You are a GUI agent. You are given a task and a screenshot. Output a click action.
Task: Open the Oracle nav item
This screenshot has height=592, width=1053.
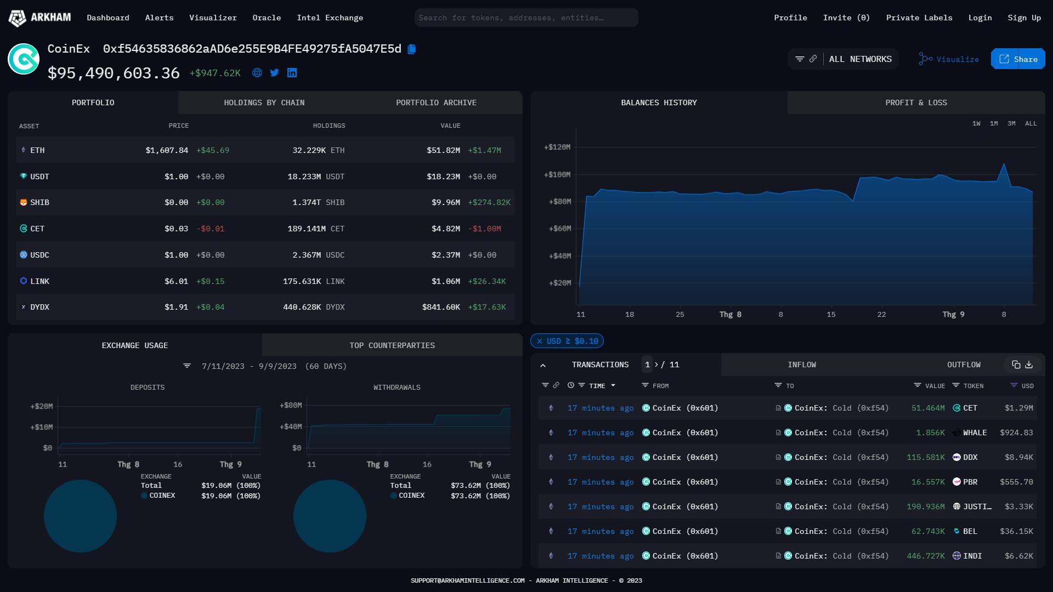[x=267, y=18]
